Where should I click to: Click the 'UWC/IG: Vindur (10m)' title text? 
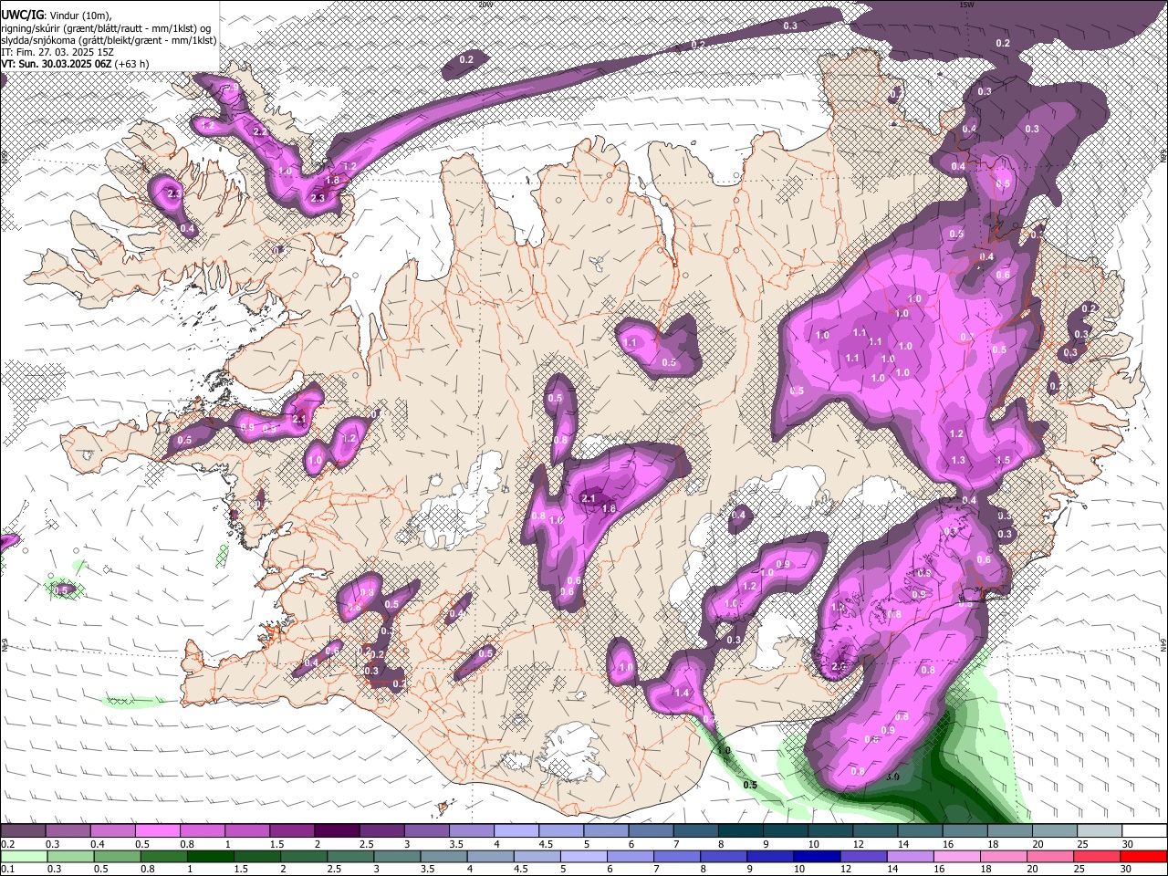56,16
